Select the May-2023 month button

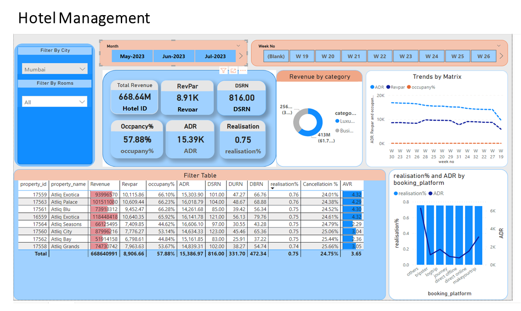[x=132, y=56]
